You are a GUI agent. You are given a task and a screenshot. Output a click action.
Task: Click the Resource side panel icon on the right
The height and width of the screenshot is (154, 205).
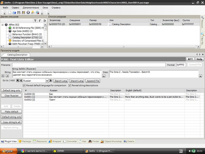point(202,18)
